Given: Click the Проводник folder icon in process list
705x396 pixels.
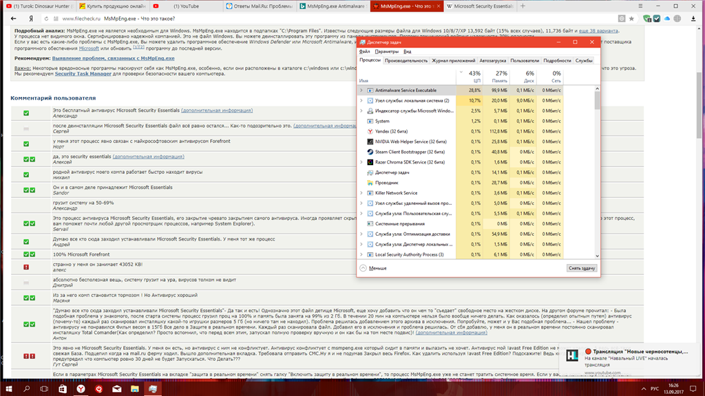Looking at the screenshot, I should [370, 183].
